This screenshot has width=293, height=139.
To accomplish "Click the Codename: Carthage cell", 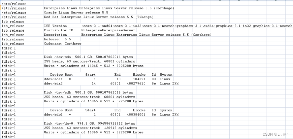I will (x=63, y=43).
